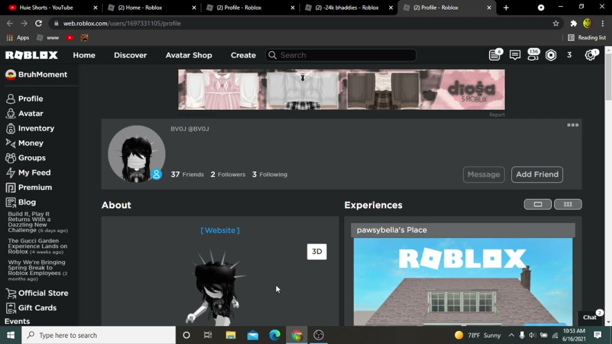Open Avatar in the left sidebar
The image size is (612, 344).
[x=24, y=113]
